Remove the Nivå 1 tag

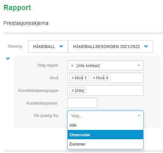73,78
